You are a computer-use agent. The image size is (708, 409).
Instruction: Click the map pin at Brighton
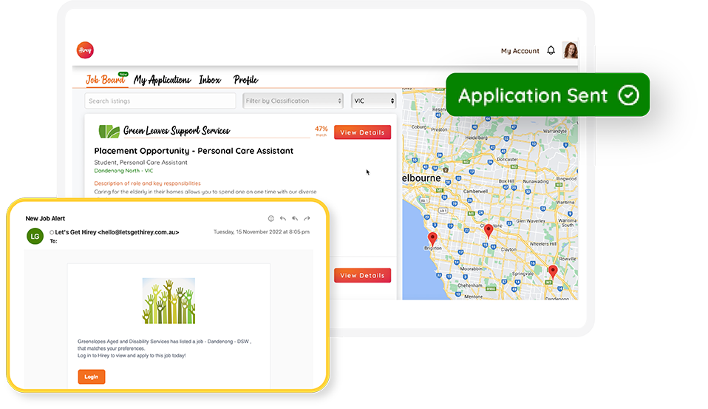432,239
